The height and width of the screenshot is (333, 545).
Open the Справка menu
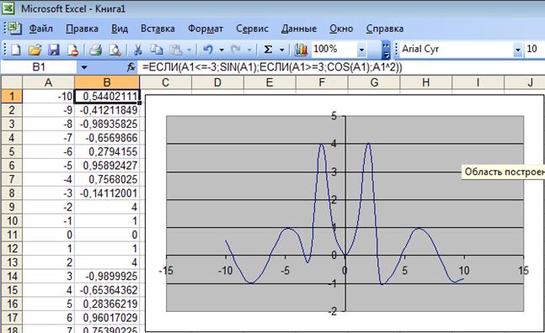(384, 29)
